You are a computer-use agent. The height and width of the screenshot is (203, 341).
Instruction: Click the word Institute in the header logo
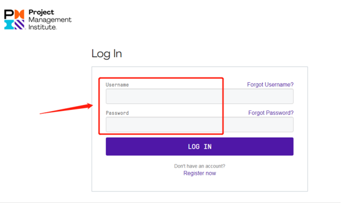pyautogui.click(x=42, y=27)
